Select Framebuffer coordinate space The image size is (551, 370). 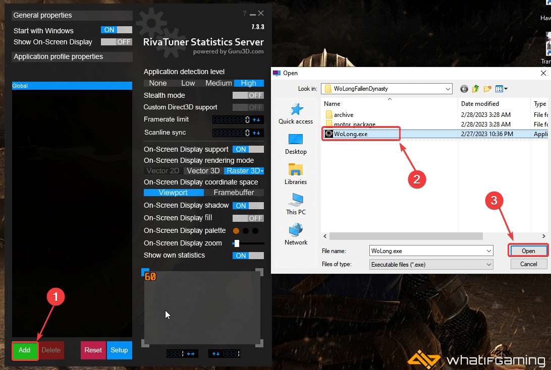coord(234,193)
